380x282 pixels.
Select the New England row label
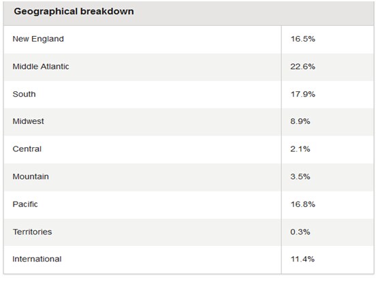[x=38, y=39]
